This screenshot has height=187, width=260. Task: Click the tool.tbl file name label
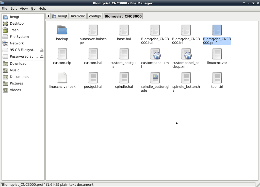pos(217,87)
